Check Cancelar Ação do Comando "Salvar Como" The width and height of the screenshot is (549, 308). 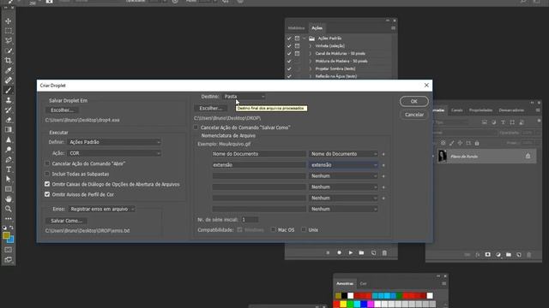(x=196, y=127)
